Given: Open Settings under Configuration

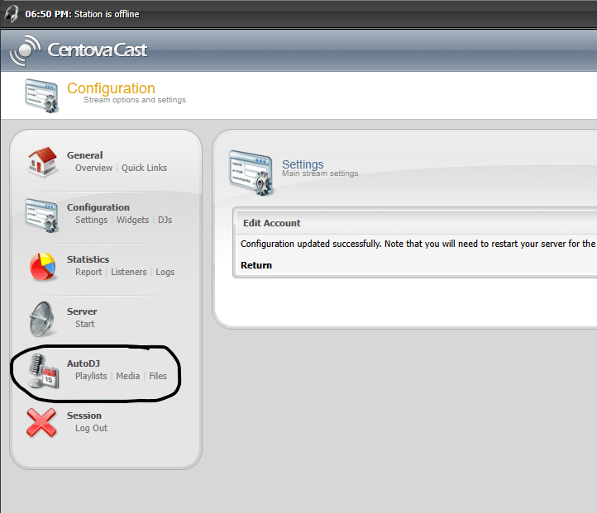Looking at the screenshot, I should click(92, 220).
